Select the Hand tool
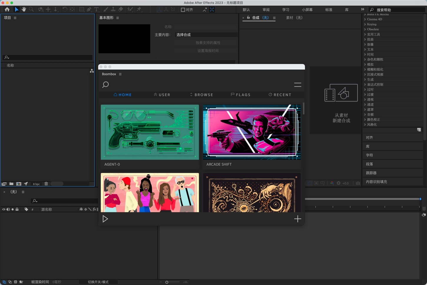The image size is (427, 285). [24, 9]
